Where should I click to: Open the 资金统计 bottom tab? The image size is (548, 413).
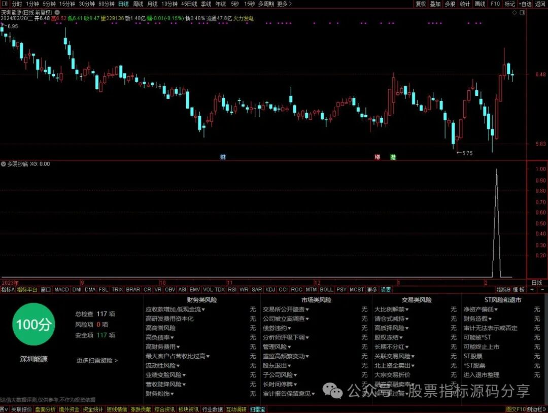pos(93,409)
